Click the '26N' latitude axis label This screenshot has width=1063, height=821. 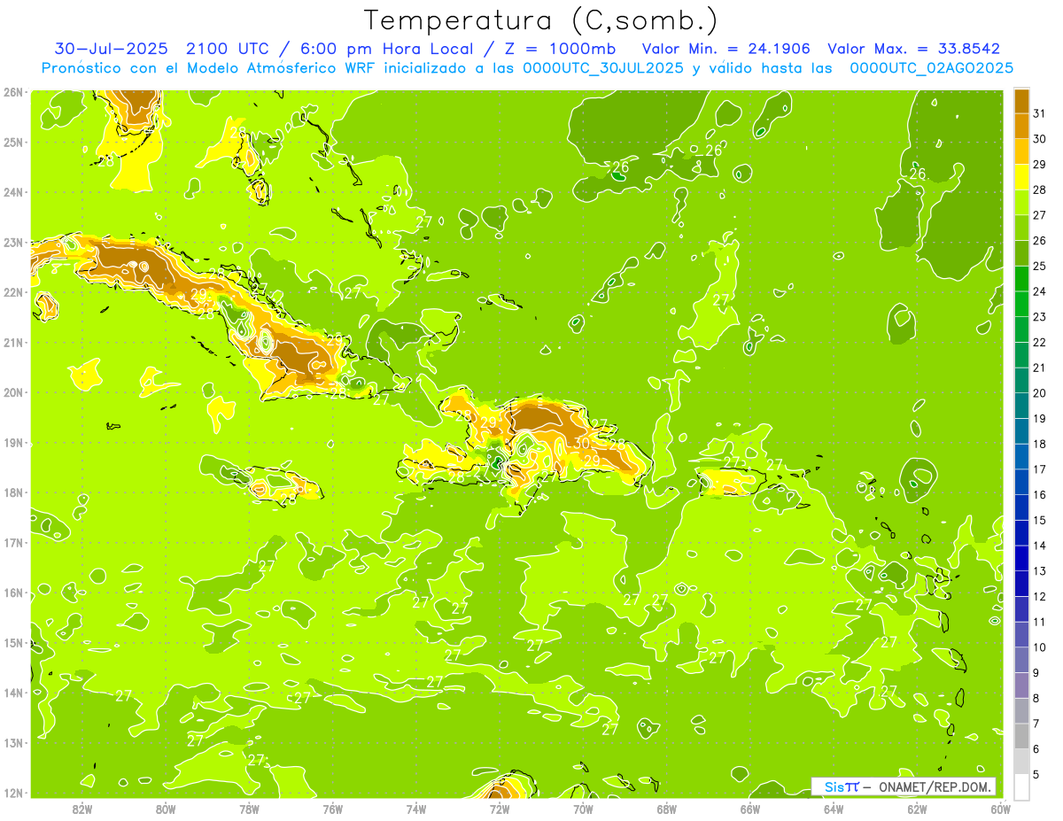tap(13, 92)
